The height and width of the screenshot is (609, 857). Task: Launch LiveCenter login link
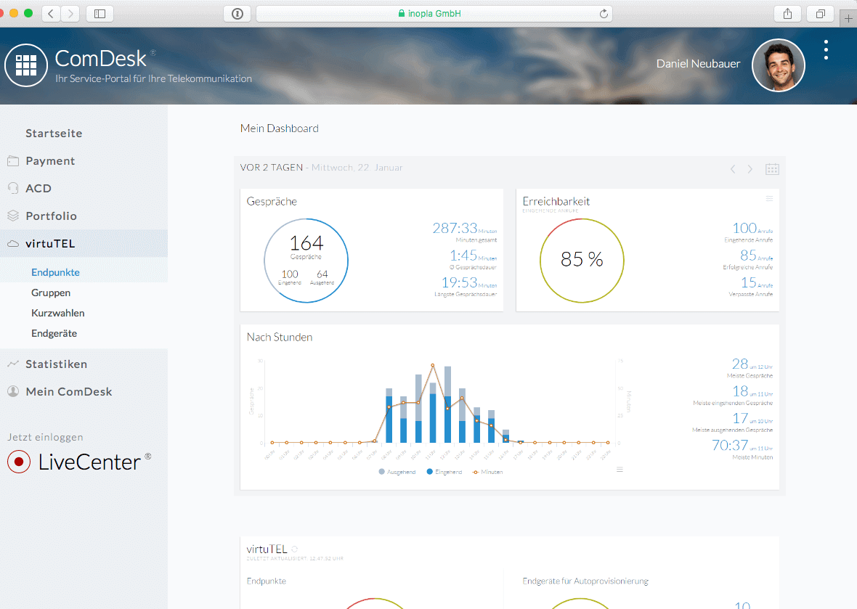(79, 462)
